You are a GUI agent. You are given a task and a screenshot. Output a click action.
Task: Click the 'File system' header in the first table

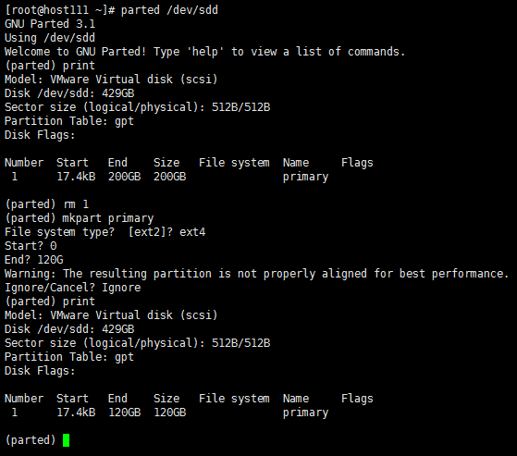click(x=234, y=163)
